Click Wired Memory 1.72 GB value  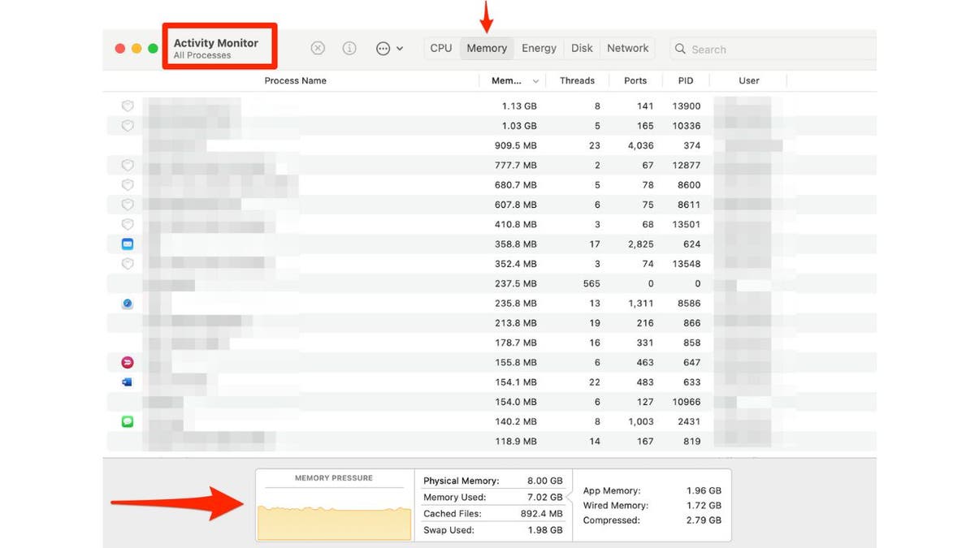tap(703, 507)
